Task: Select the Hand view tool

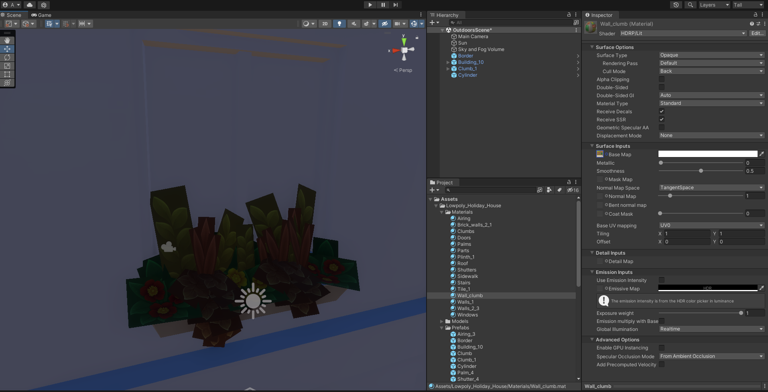Action: [x=7, y=41]
